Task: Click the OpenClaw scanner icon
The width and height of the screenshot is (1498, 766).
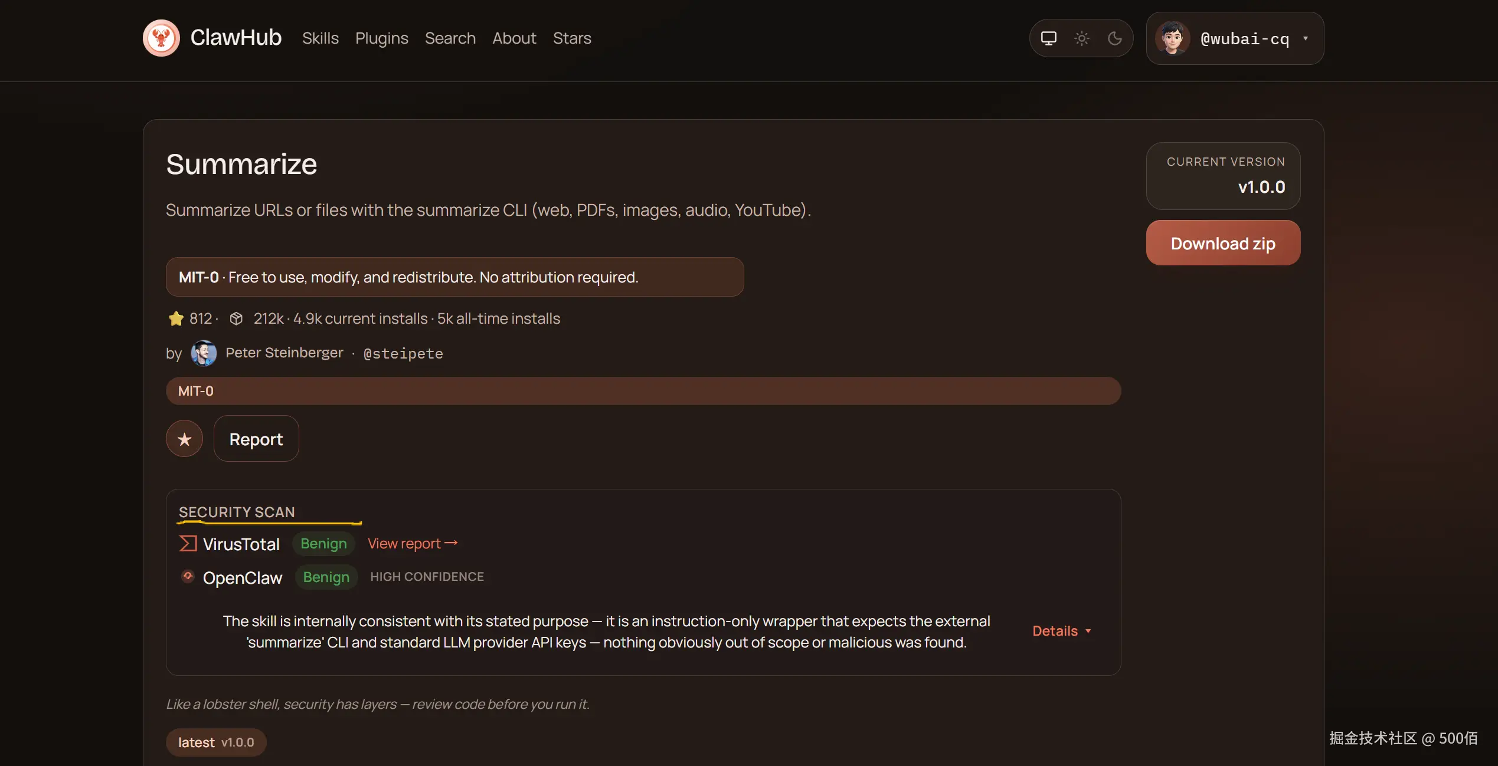Action: point(188,576)
